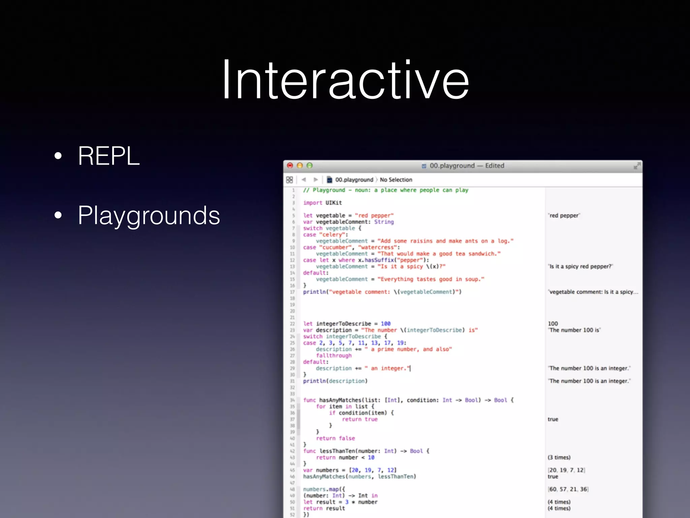Image resolution: width=690 pixels, height=518 pixels.
Task: Click the 100 result value
Action: 553,324
